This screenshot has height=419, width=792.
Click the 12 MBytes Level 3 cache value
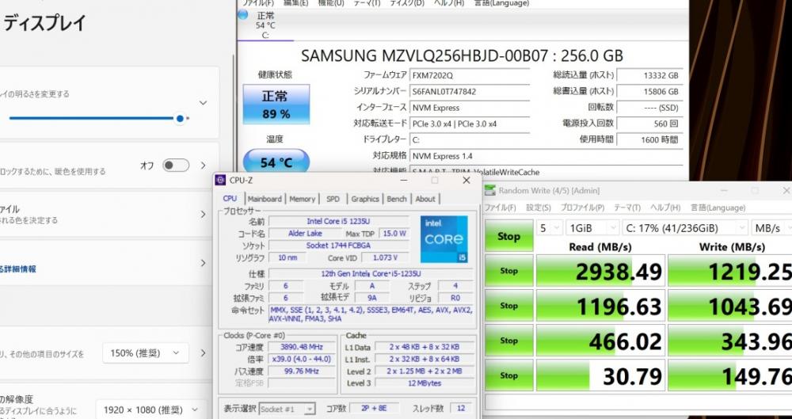(x=423, y=383)
